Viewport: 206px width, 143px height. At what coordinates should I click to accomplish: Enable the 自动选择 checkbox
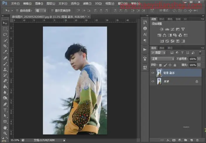coord(17,11)
